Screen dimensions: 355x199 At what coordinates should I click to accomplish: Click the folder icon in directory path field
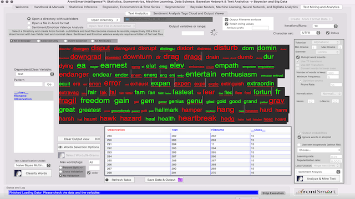127,20
